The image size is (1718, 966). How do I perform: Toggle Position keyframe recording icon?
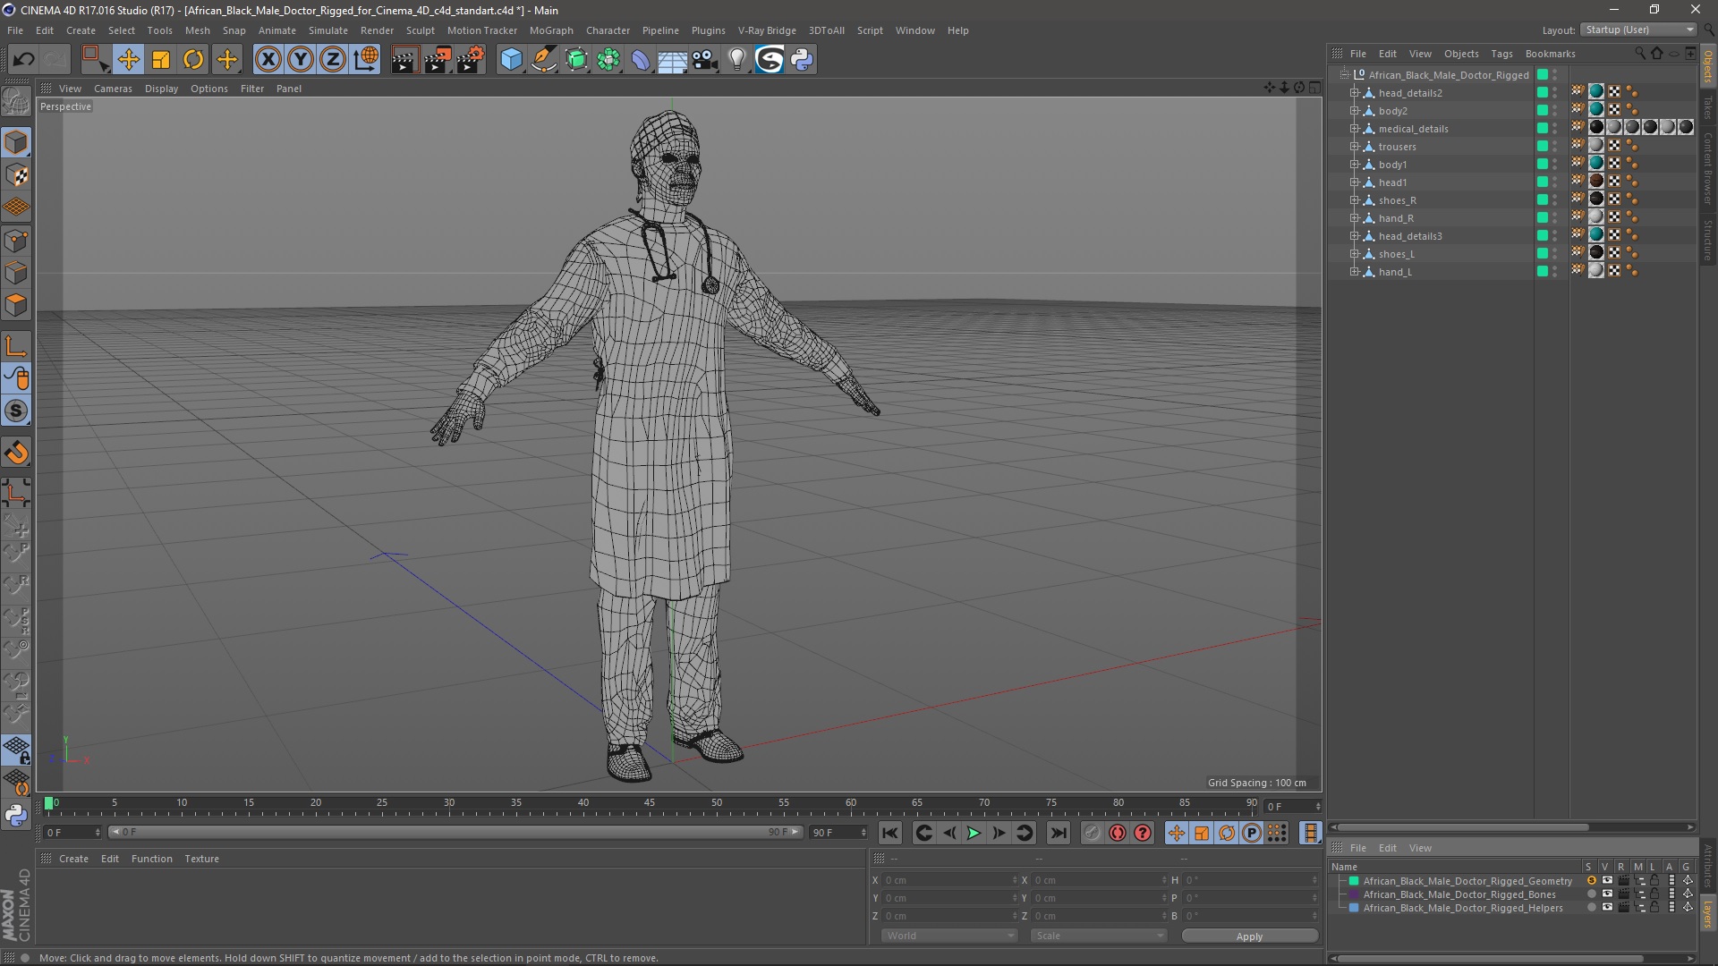[x=1176, y=833]
